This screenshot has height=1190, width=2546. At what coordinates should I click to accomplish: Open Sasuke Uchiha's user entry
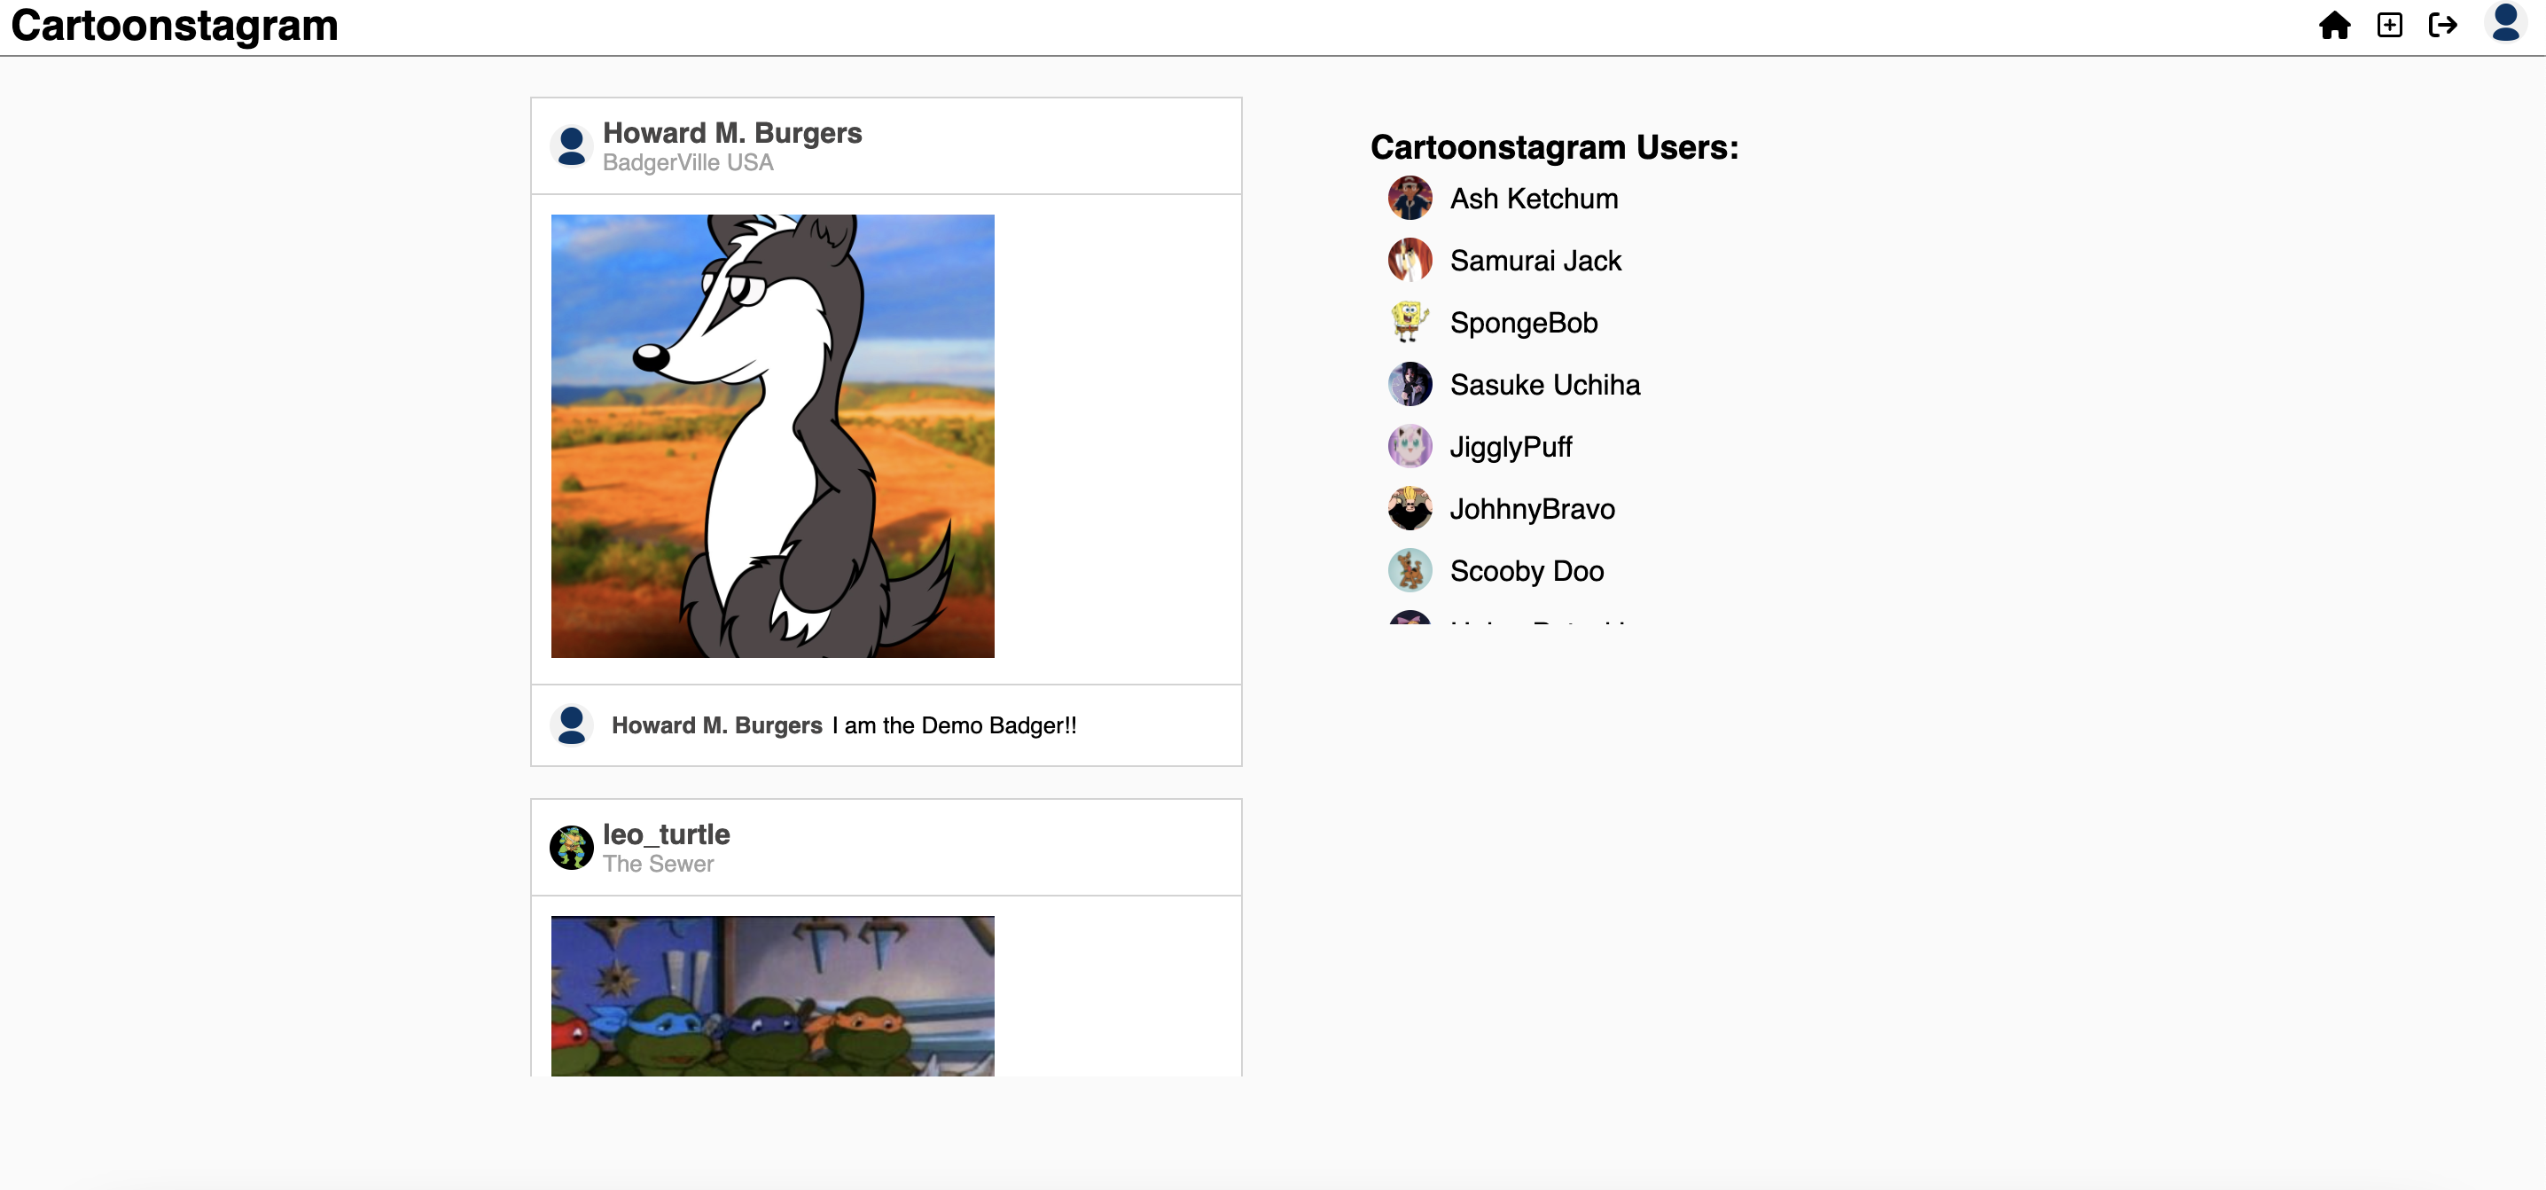1545,385
